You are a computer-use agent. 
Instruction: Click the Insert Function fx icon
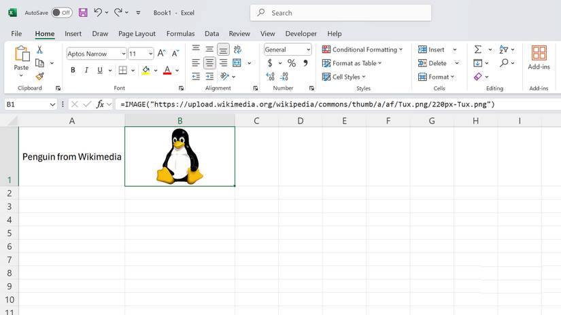(100, 105)
